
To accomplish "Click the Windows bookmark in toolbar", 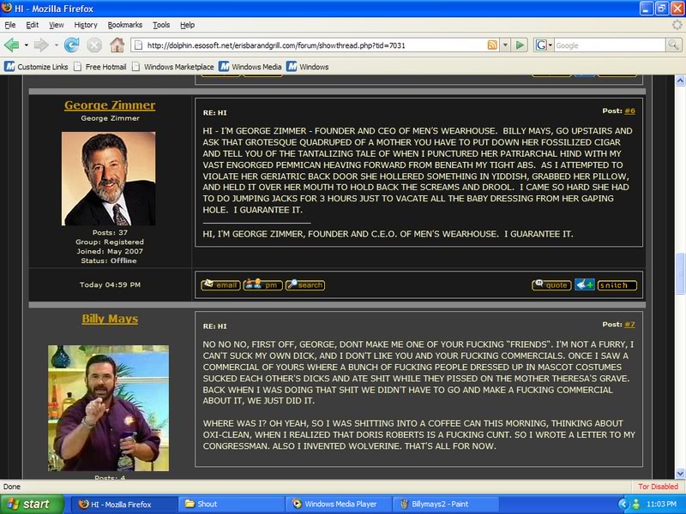I will point(308,67).
